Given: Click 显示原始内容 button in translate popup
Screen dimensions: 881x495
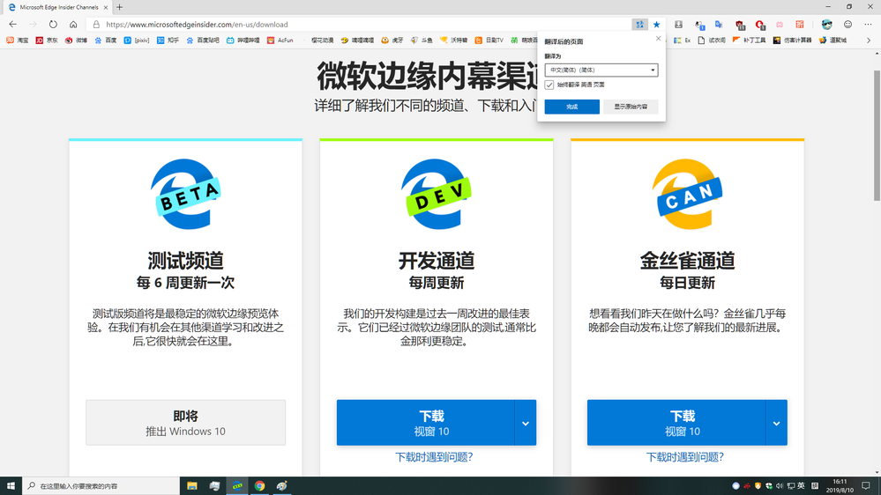Looking at the screenshot, I should (x=631, y=107).
